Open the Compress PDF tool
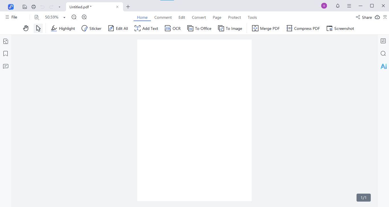Viewport: 389px width, 207px height. (x=303, y=28)
